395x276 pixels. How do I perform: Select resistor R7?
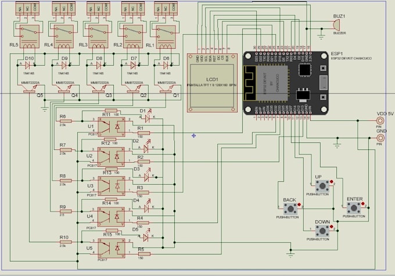pos(66,150)
